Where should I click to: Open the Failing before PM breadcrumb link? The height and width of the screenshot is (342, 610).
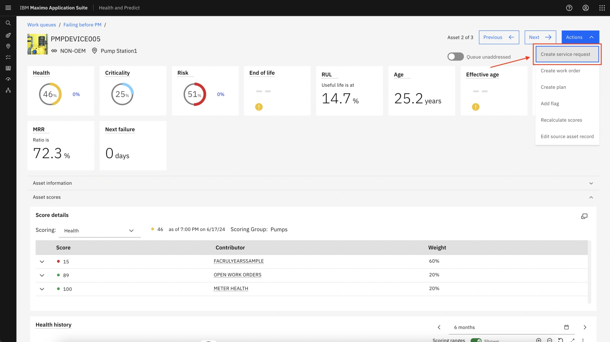coord(82,25)
